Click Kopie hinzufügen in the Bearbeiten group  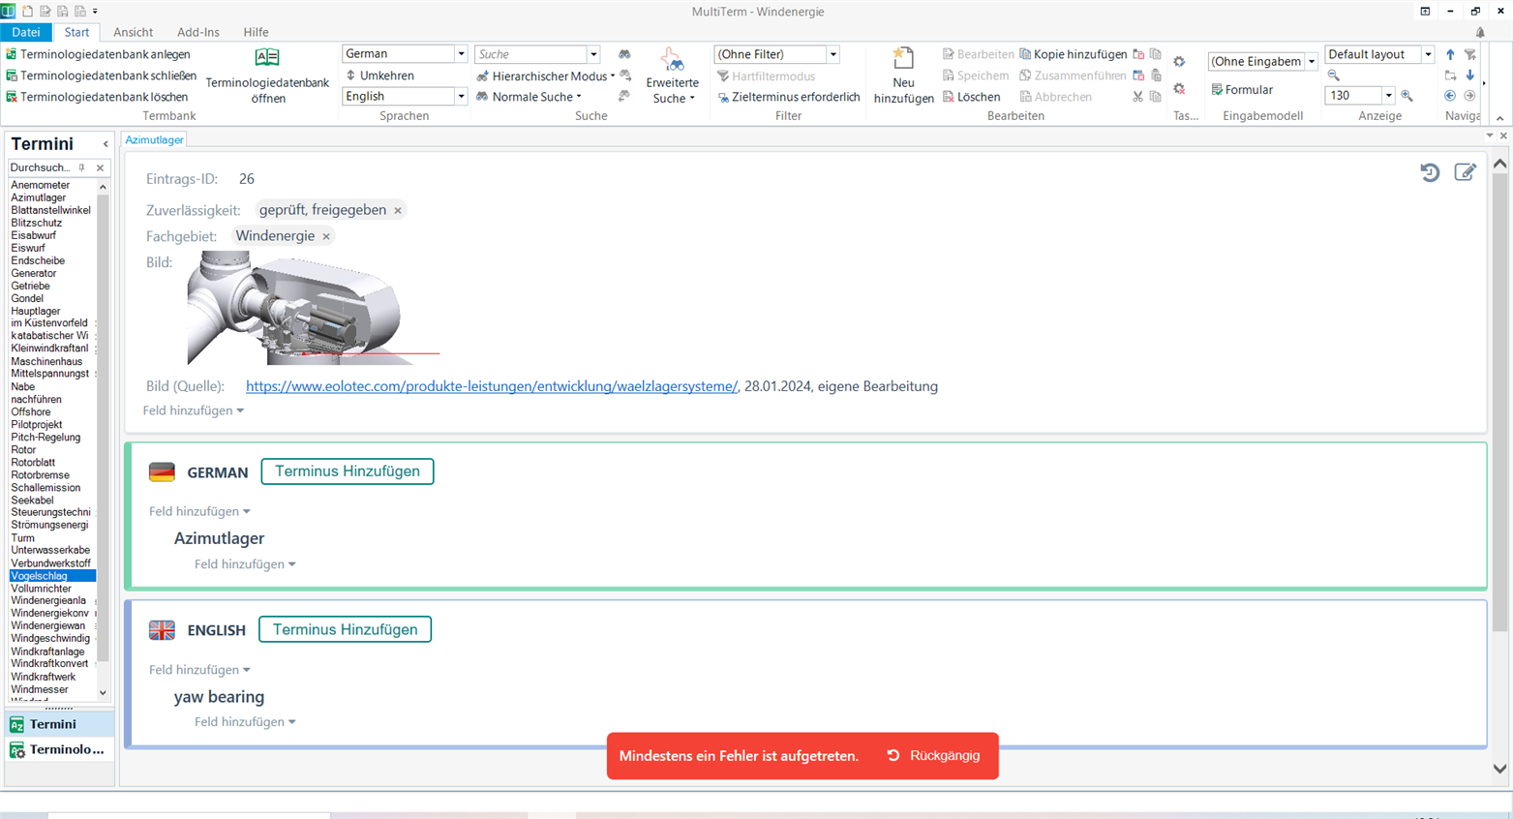pos(1073,54)
